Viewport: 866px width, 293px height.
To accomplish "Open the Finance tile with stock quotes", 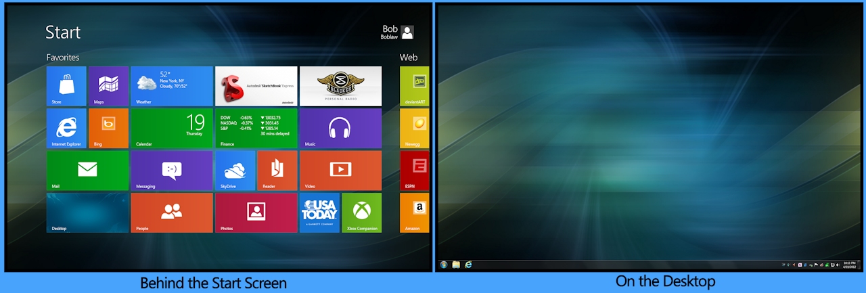I will (x=256, y=128).
